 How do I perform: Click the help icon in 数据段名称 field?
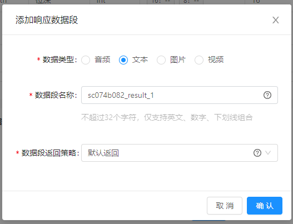click(x=267, y=95)
